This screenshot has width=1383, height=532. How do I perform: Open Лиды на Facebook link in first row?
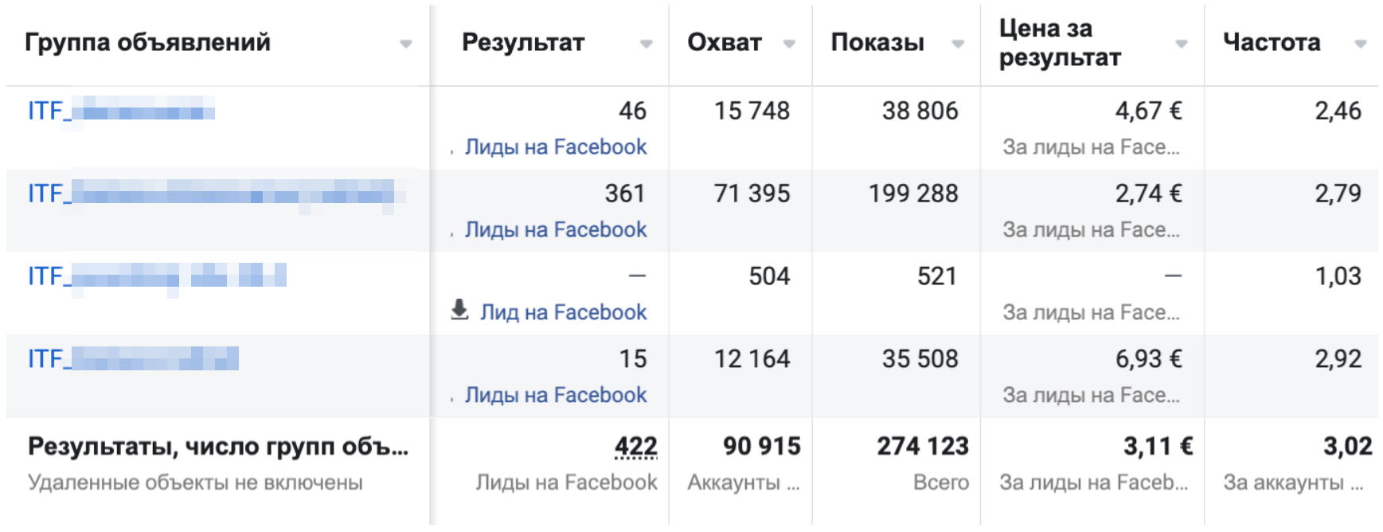554,147
